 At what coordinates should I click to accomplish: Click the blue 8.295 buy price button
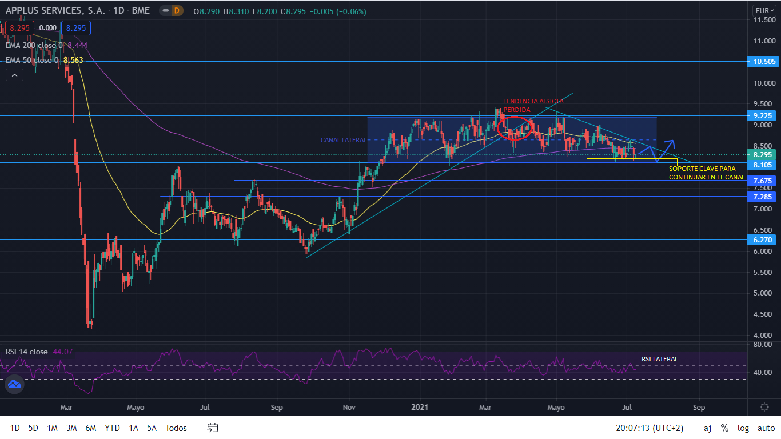75,27
